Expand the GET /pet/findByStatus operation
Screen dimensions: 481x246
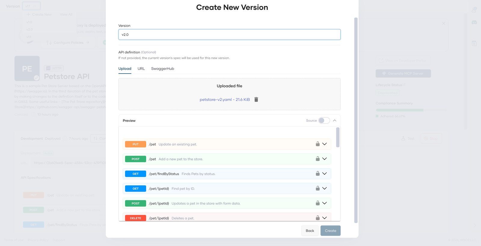coord(324,173)
